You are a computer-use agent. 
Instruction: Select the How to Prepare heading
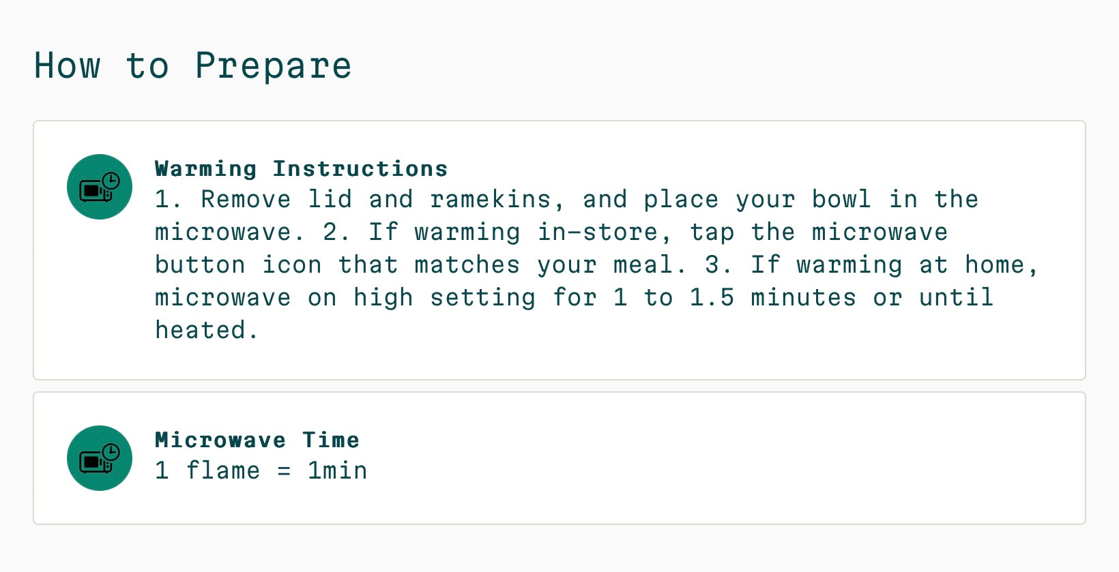click(193, 66)
